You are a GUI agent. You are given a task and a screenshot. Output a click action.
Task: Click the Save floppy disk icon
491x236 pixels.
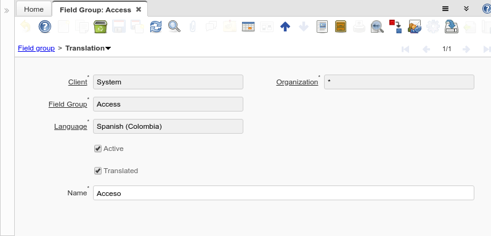point(119,26)
